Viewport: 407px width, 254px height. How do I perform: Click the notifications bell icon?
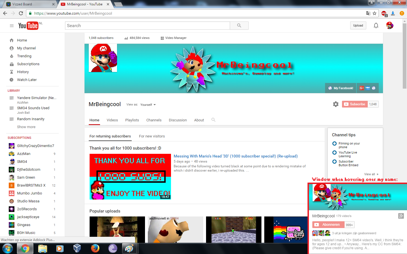pyautogui.click(x=376, y=26)
